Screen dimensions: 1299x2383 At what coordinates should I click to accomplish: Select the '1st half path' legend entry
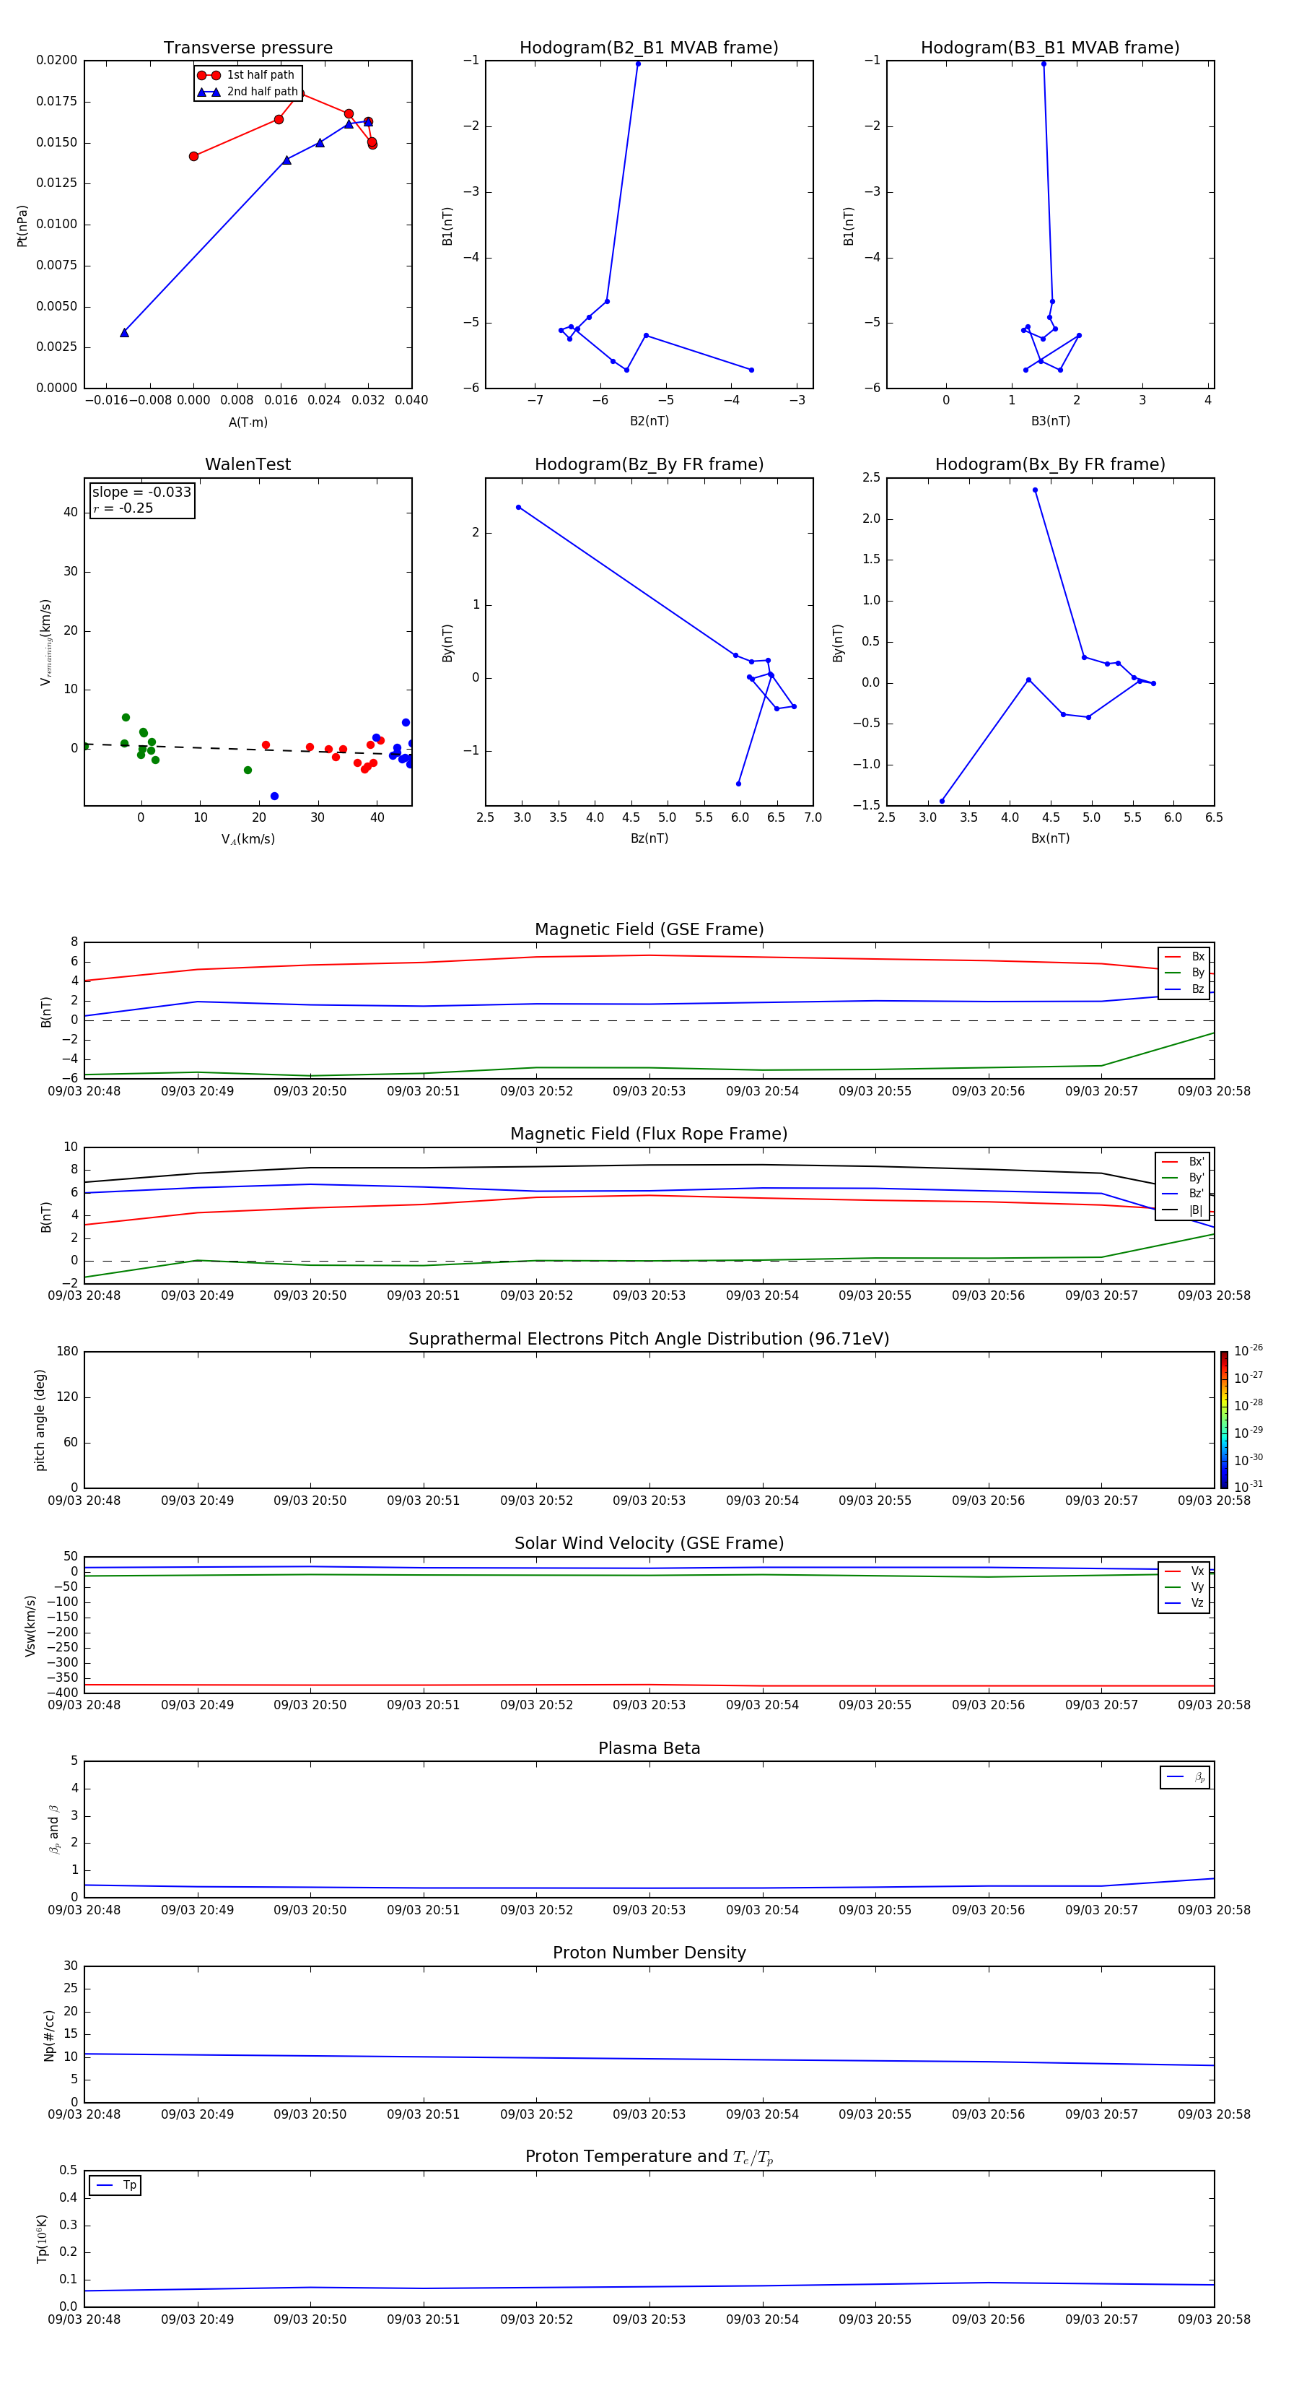[247, 75]
